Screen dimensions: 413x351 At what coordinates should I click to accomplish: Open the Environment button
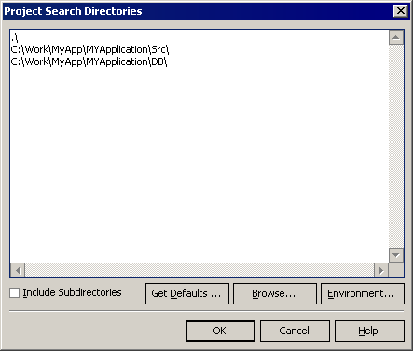[x=363, y=293]
